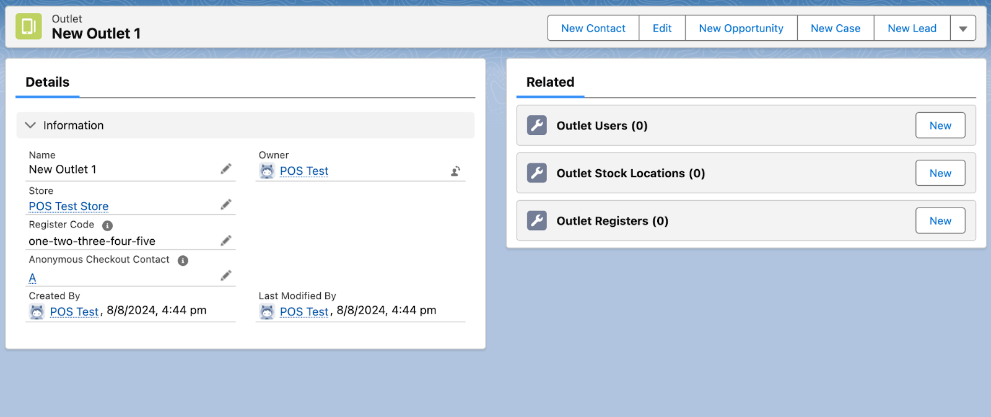Switch to the Related tab
Screen dimensions: 991x417
click(550, 82)
